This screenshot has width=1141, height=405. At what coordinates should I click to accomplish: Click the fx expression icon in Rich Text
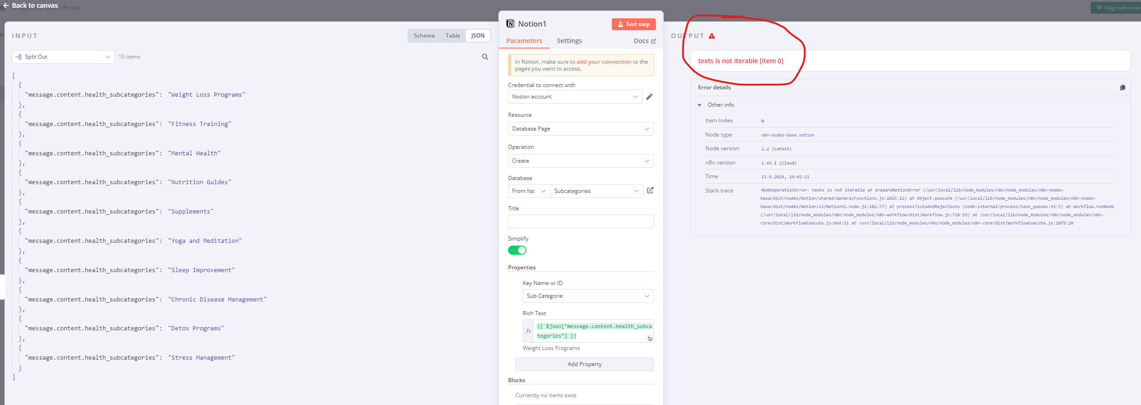[x=528, y=331]
